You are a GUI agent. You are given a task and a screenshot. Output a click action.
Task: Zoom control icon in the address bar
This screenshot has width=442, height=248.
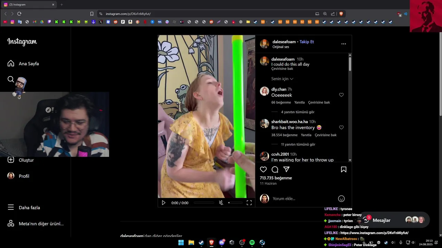pyautogui.click(x=325, y=14)
